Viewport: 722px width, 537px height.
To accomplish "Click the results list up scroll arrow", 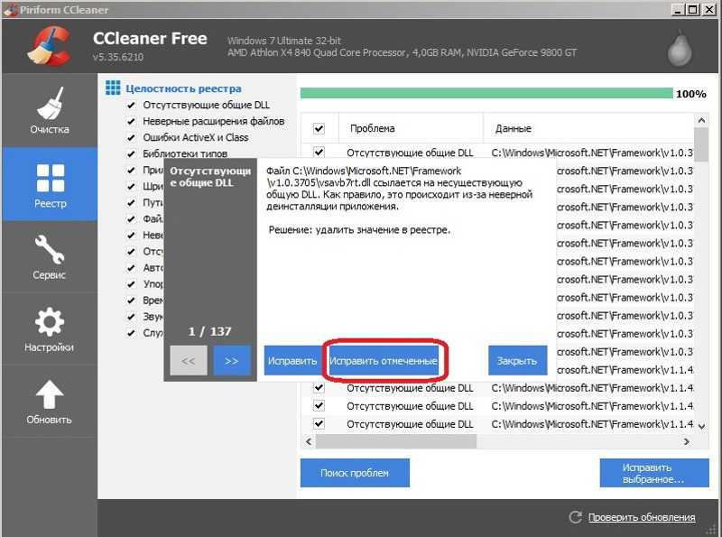I will 701,120.
